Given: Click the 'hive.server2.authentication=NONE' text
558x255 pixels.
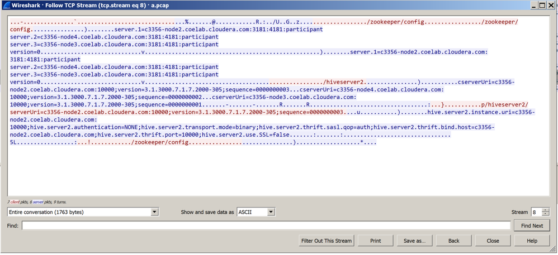Looking at the screenshot, I should (84, 127).
